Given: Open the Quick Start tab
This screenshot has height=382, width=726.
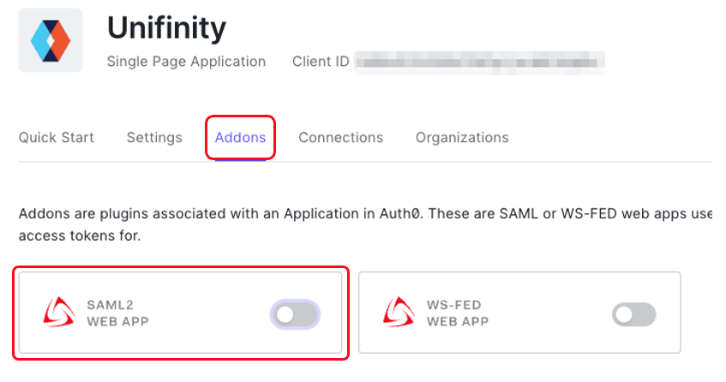Looking at the screenshot, I should pyautogui.click(x=57, y=138).
